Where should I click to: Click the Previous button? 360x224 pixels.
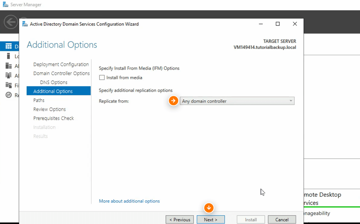point(179,219)
